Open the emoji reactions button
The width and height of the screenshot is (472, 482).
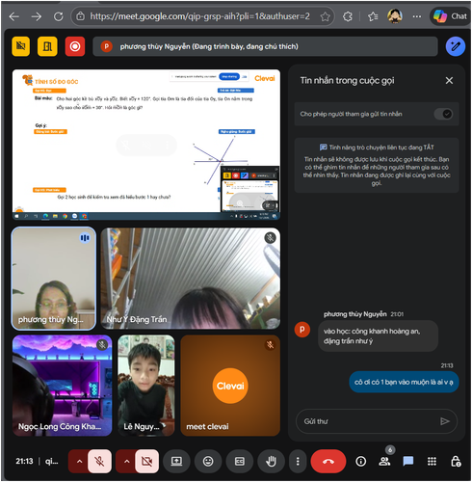(208, 462)
